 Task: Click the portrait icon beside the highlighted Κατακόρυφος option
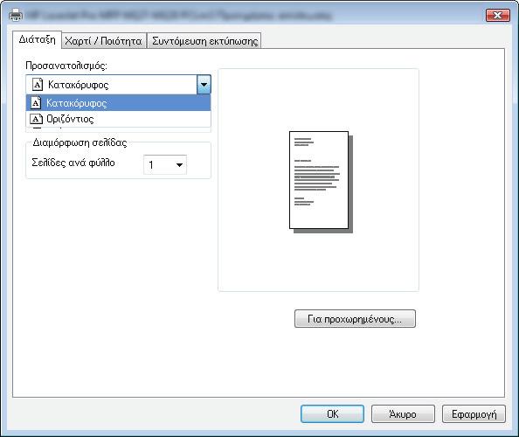[x=36, y=102]
